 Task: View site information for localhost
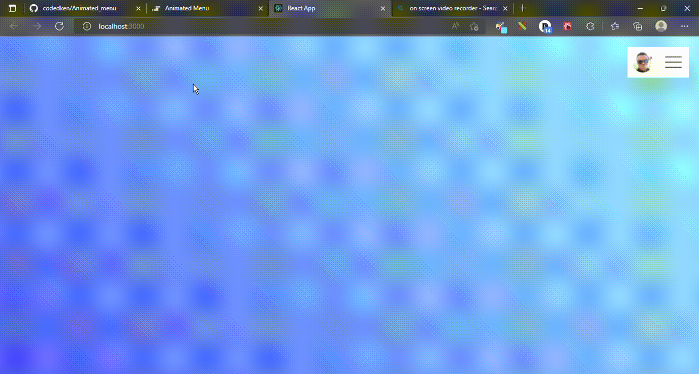coord(86,26)
